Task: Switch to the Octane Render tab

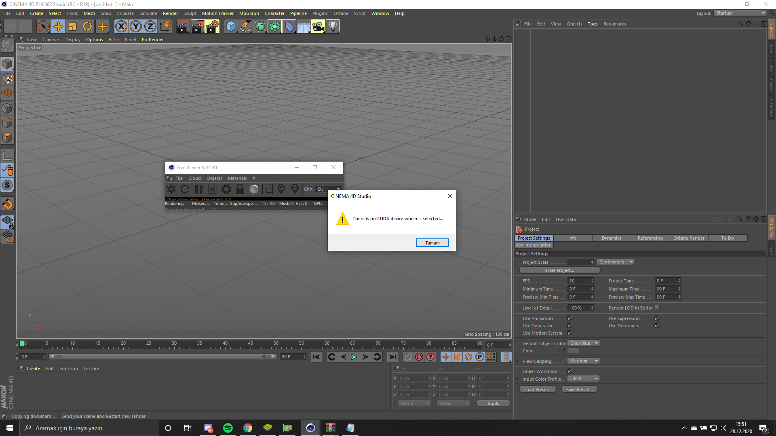Action: click(x=689, y=238)
